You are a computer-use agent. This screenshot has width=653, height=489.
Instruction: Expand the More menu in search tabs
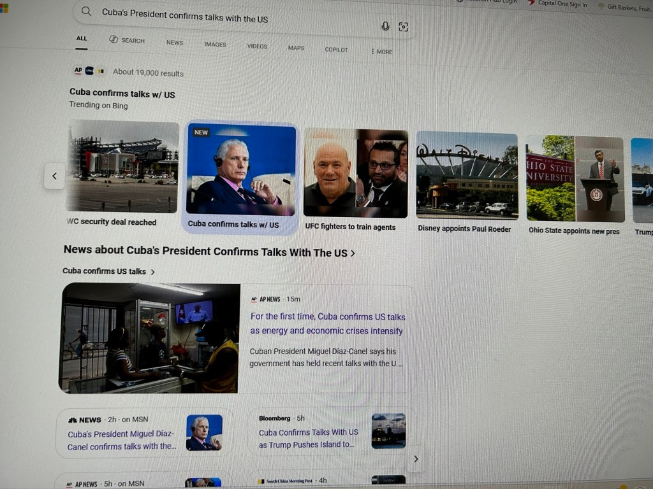[x=382, y=52]
